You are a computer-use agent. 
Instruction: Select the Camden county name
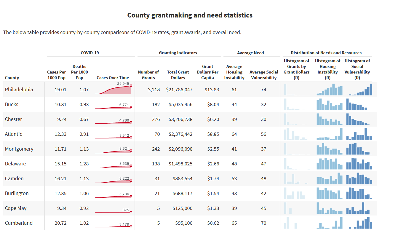[x=14, y=178]
